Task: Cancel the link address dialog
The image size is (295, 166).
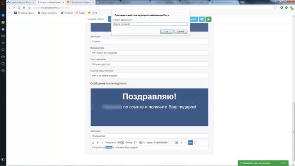Action: tap(181, 32)
